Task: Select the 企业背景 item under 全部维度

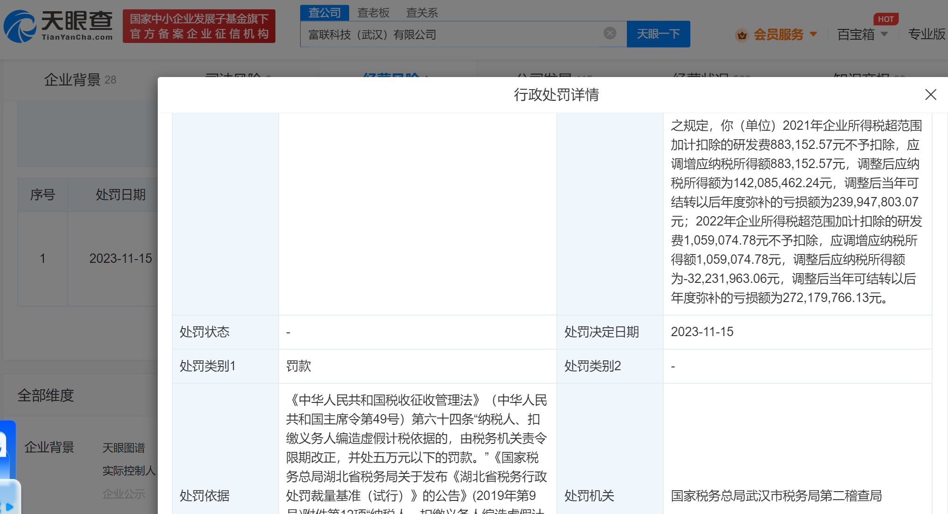Action: click(x=49, y=447)
